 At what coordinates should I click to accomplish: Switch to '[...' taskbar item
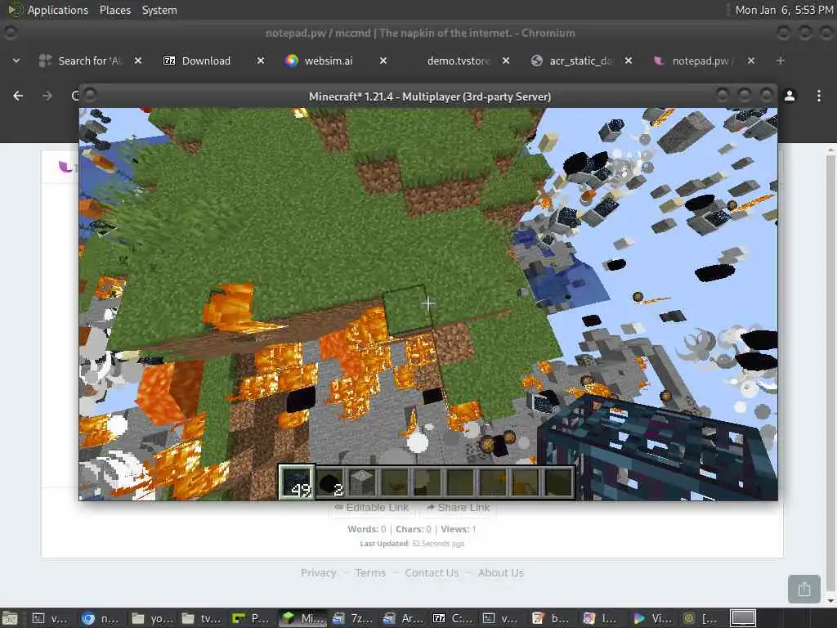pyautogui.click(x=701, y=618)
